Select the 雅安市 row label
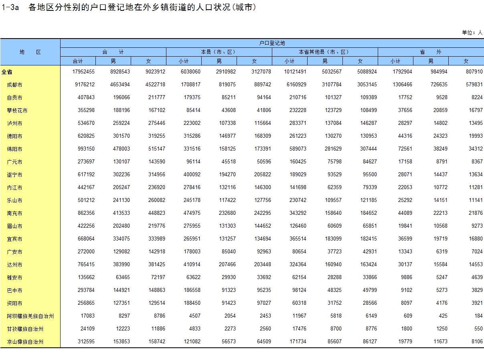 coord(14,278)
